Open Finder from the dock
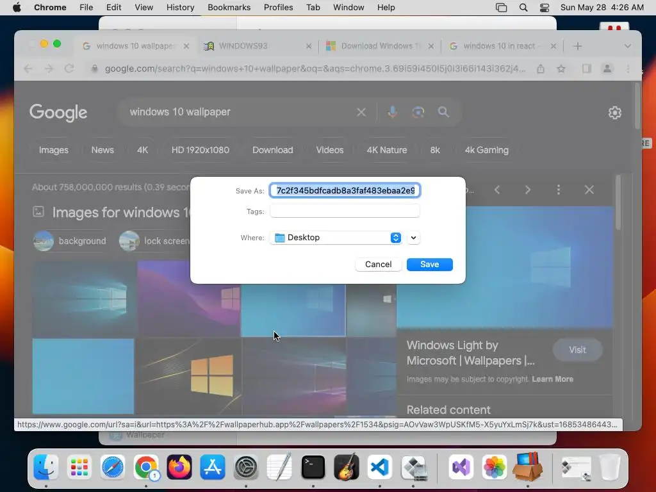 [46, 467]
